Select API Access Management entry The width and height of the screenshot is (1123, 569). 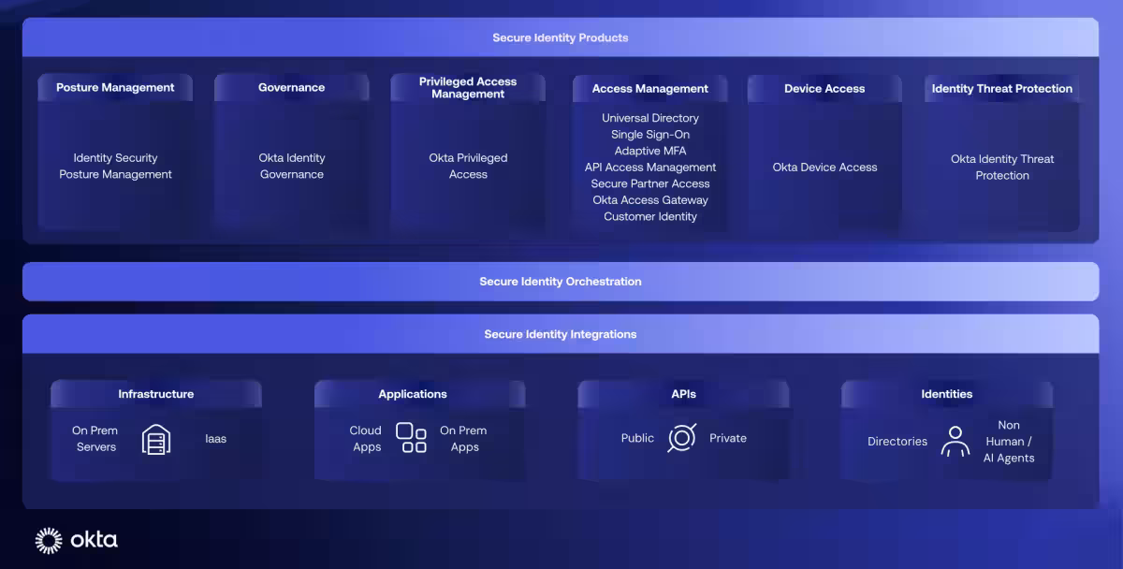650,168
